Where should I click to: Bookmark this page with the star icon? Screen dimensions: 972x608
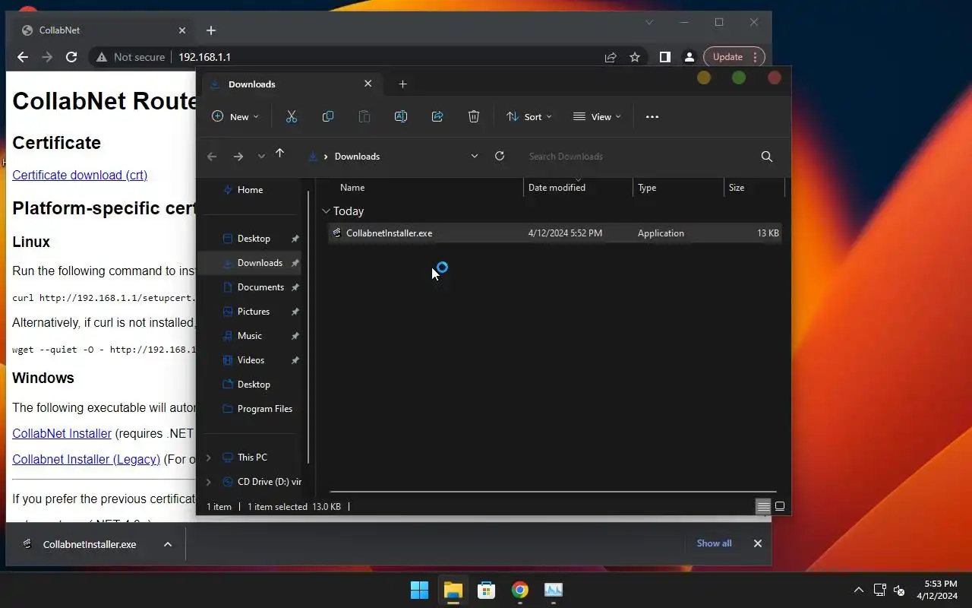pos(635,57)
